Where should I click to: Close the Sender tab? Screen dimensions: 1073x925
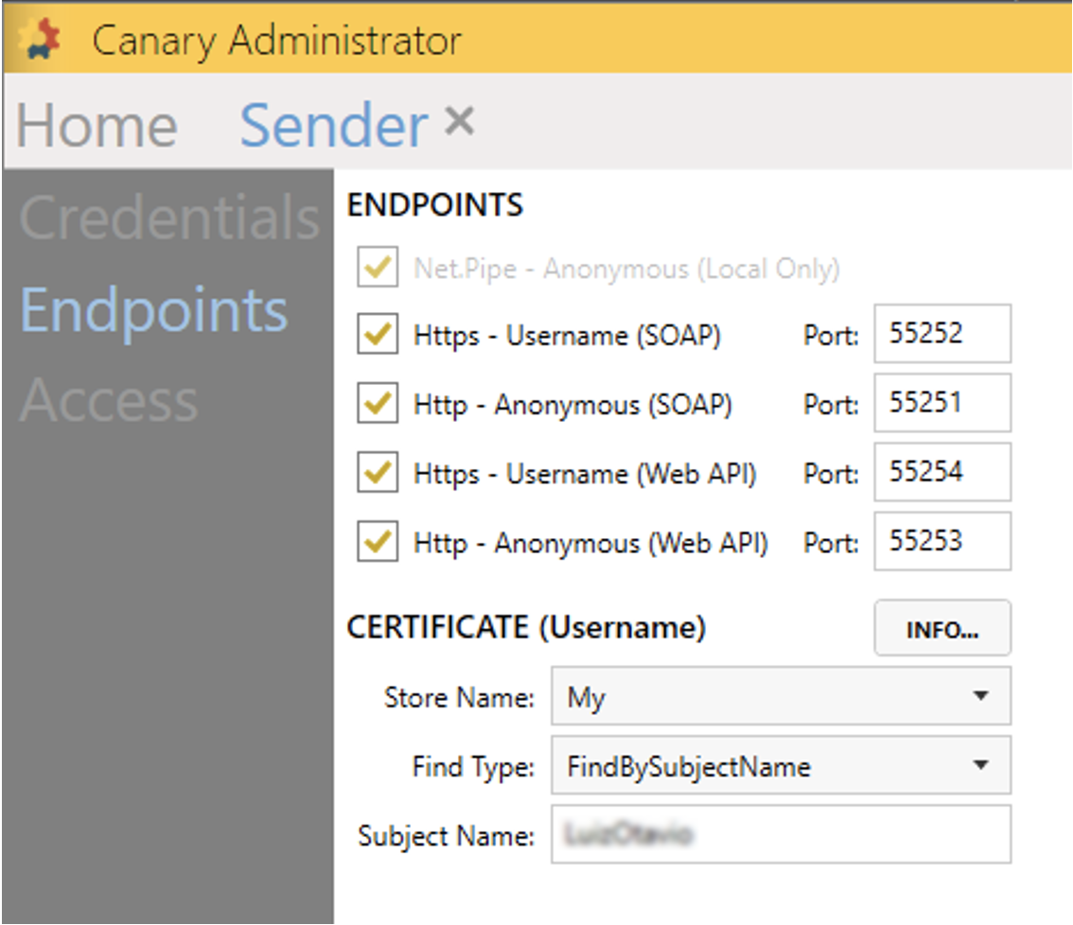(x=459, y=122)
